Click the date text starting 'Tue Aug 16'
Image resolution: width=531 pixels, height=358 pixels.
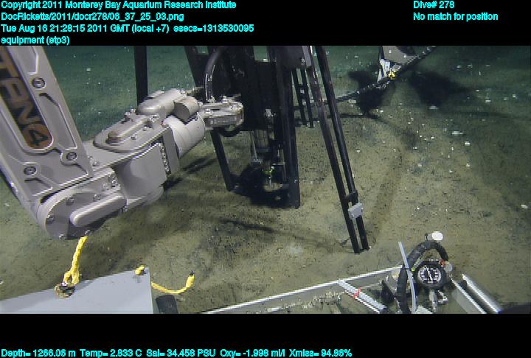[x=85, y=29]
